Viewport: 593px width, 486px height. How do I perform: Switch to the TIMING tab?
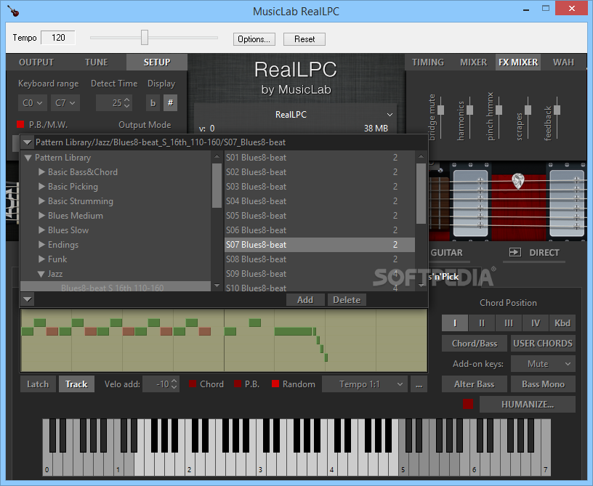(428, 62)
